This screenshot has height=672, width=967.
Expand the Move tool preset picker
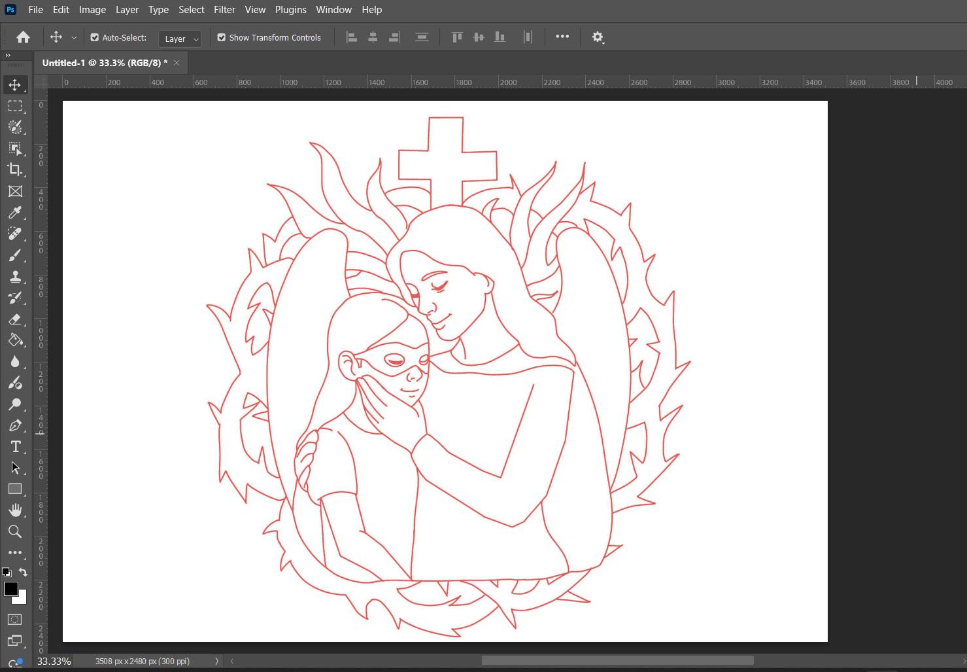74,38
